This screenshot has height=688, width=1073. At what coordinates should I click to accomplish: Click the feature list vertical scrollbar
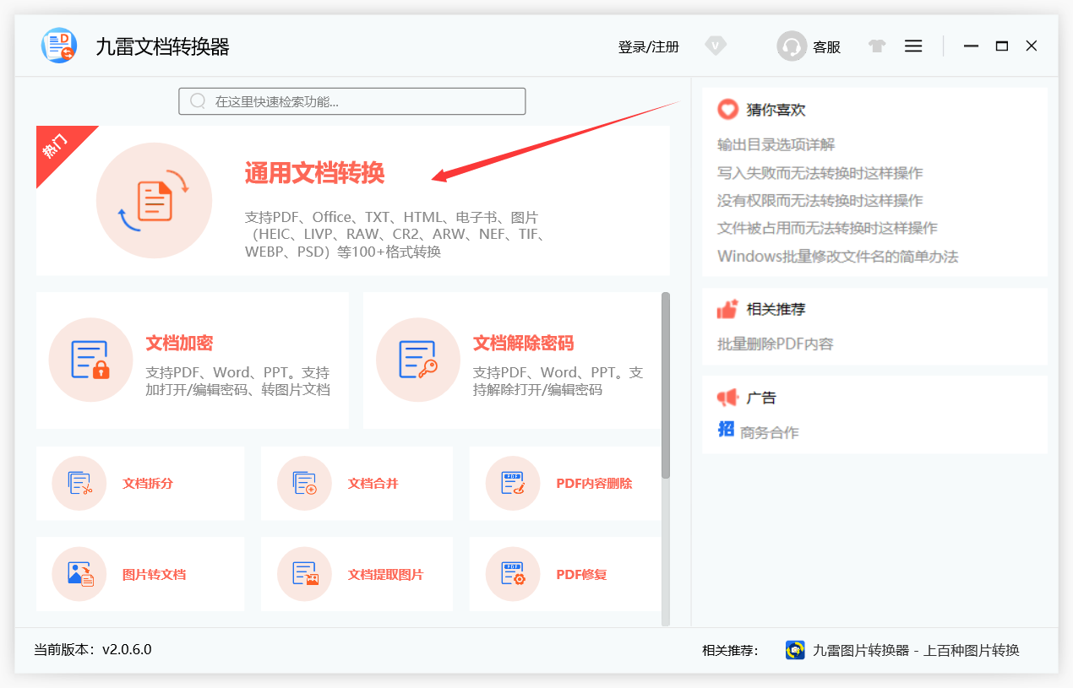tap(666, 386)
